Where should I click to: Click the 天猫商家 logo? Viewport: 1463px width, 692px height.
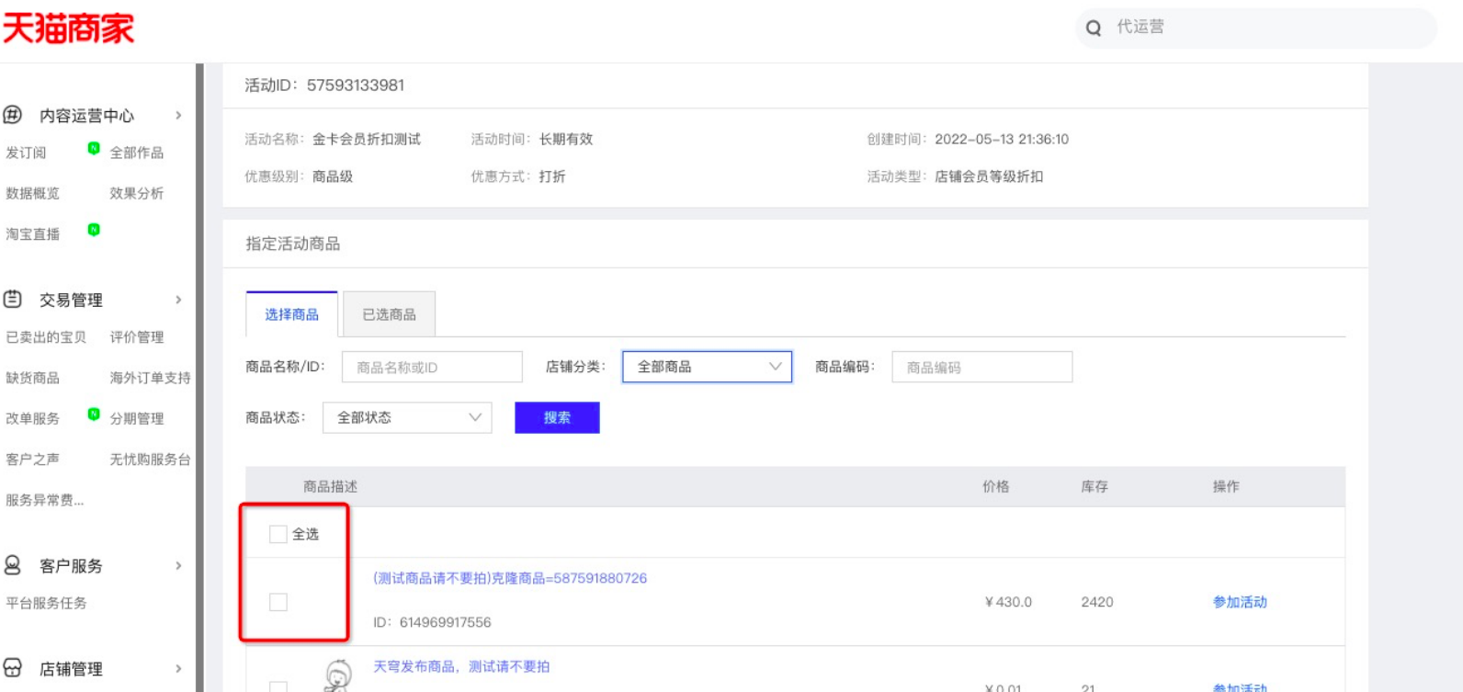(x=68, y=28)
